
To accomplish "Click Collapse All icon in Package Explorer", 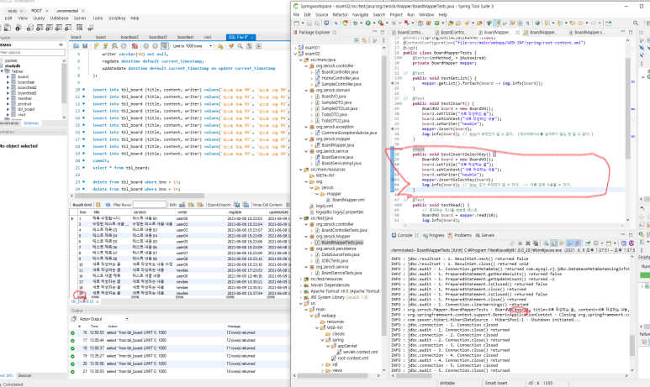I will pyautogui.click(x=357, y=40).
